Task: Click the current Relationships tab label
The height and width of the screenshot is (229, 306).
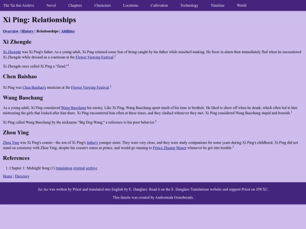Action: pyautogui.click(x=48, y=31)
